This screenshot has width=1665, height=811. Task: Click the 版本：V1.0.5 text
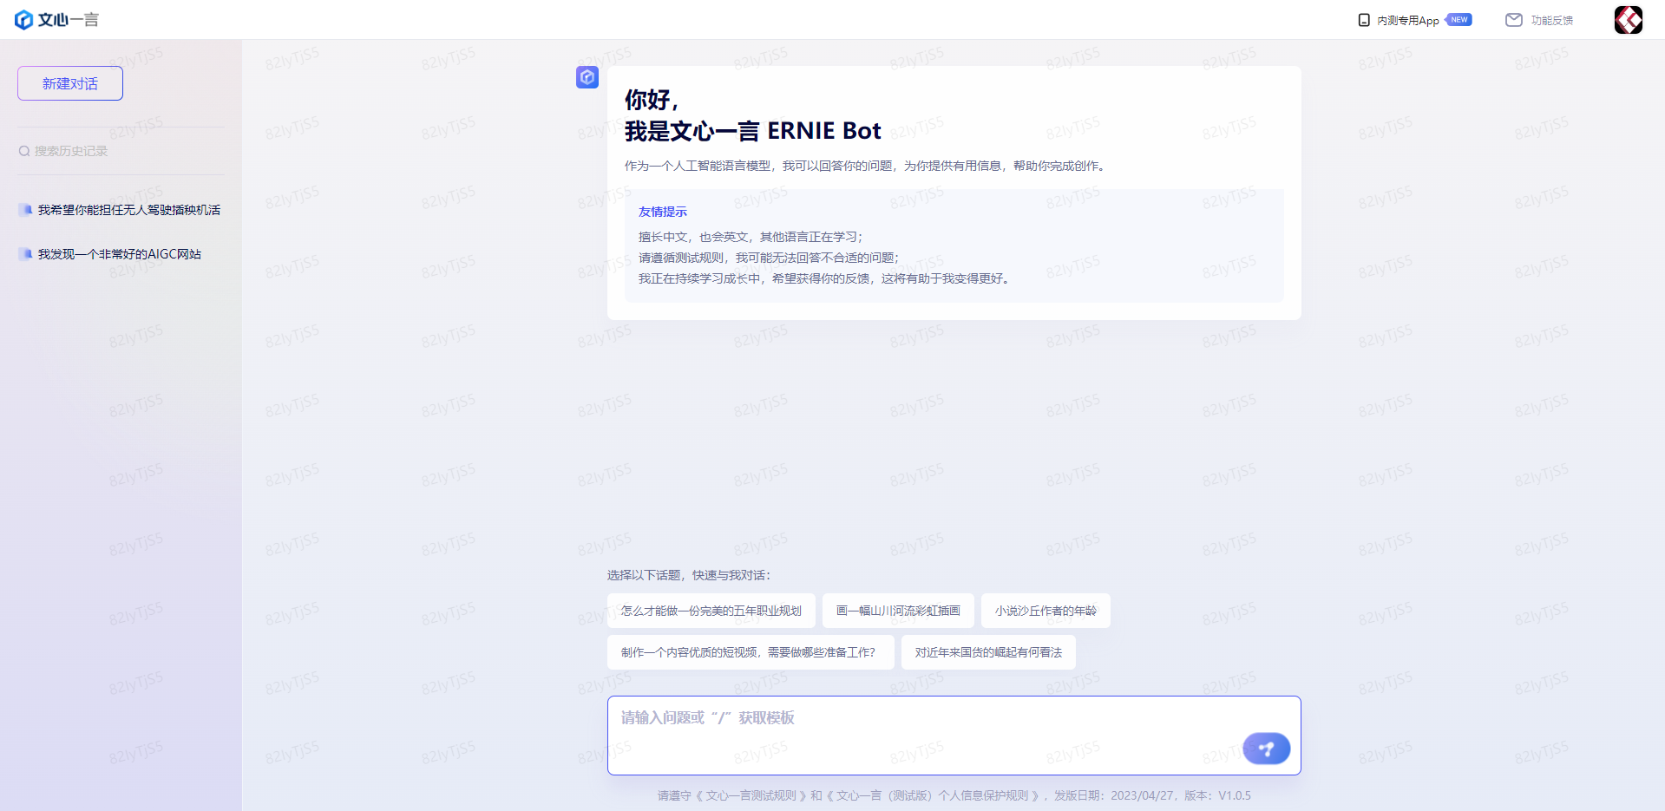pyautogui.click(x=1218, y=795)
